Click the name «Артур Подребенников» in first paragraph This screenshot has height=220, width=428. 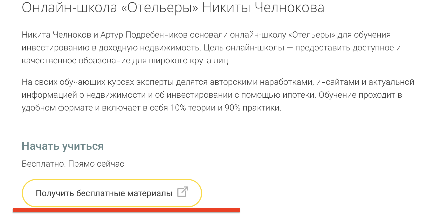(144, 35)
